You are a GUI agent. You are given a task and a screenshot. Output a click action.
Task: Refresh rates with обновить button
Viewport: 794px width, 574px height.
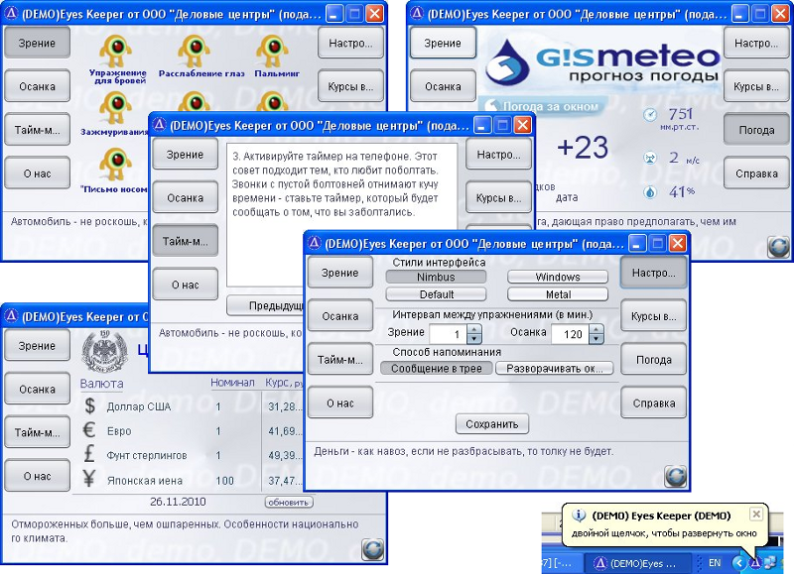[x=289, y=503]
